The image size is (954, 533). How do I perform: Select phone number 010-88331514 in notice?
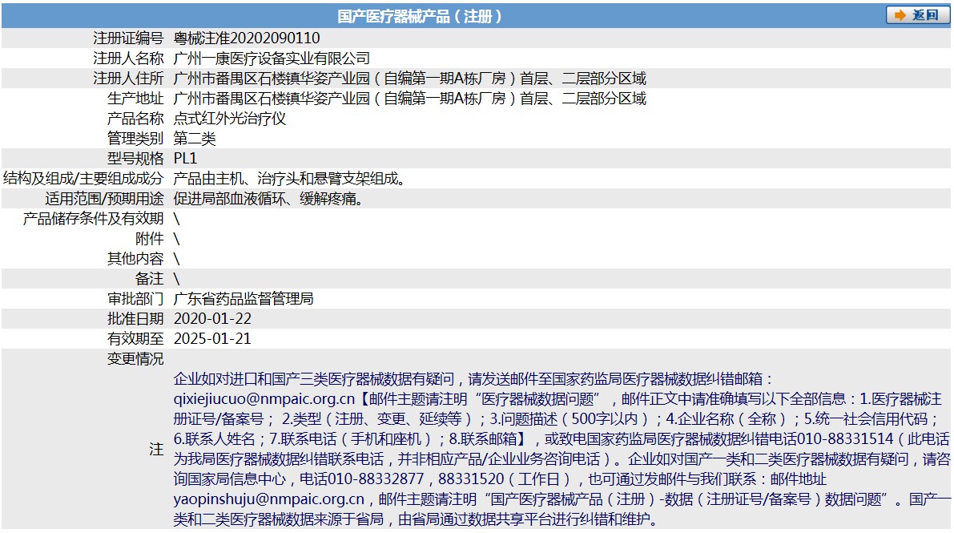click(845, 439)
